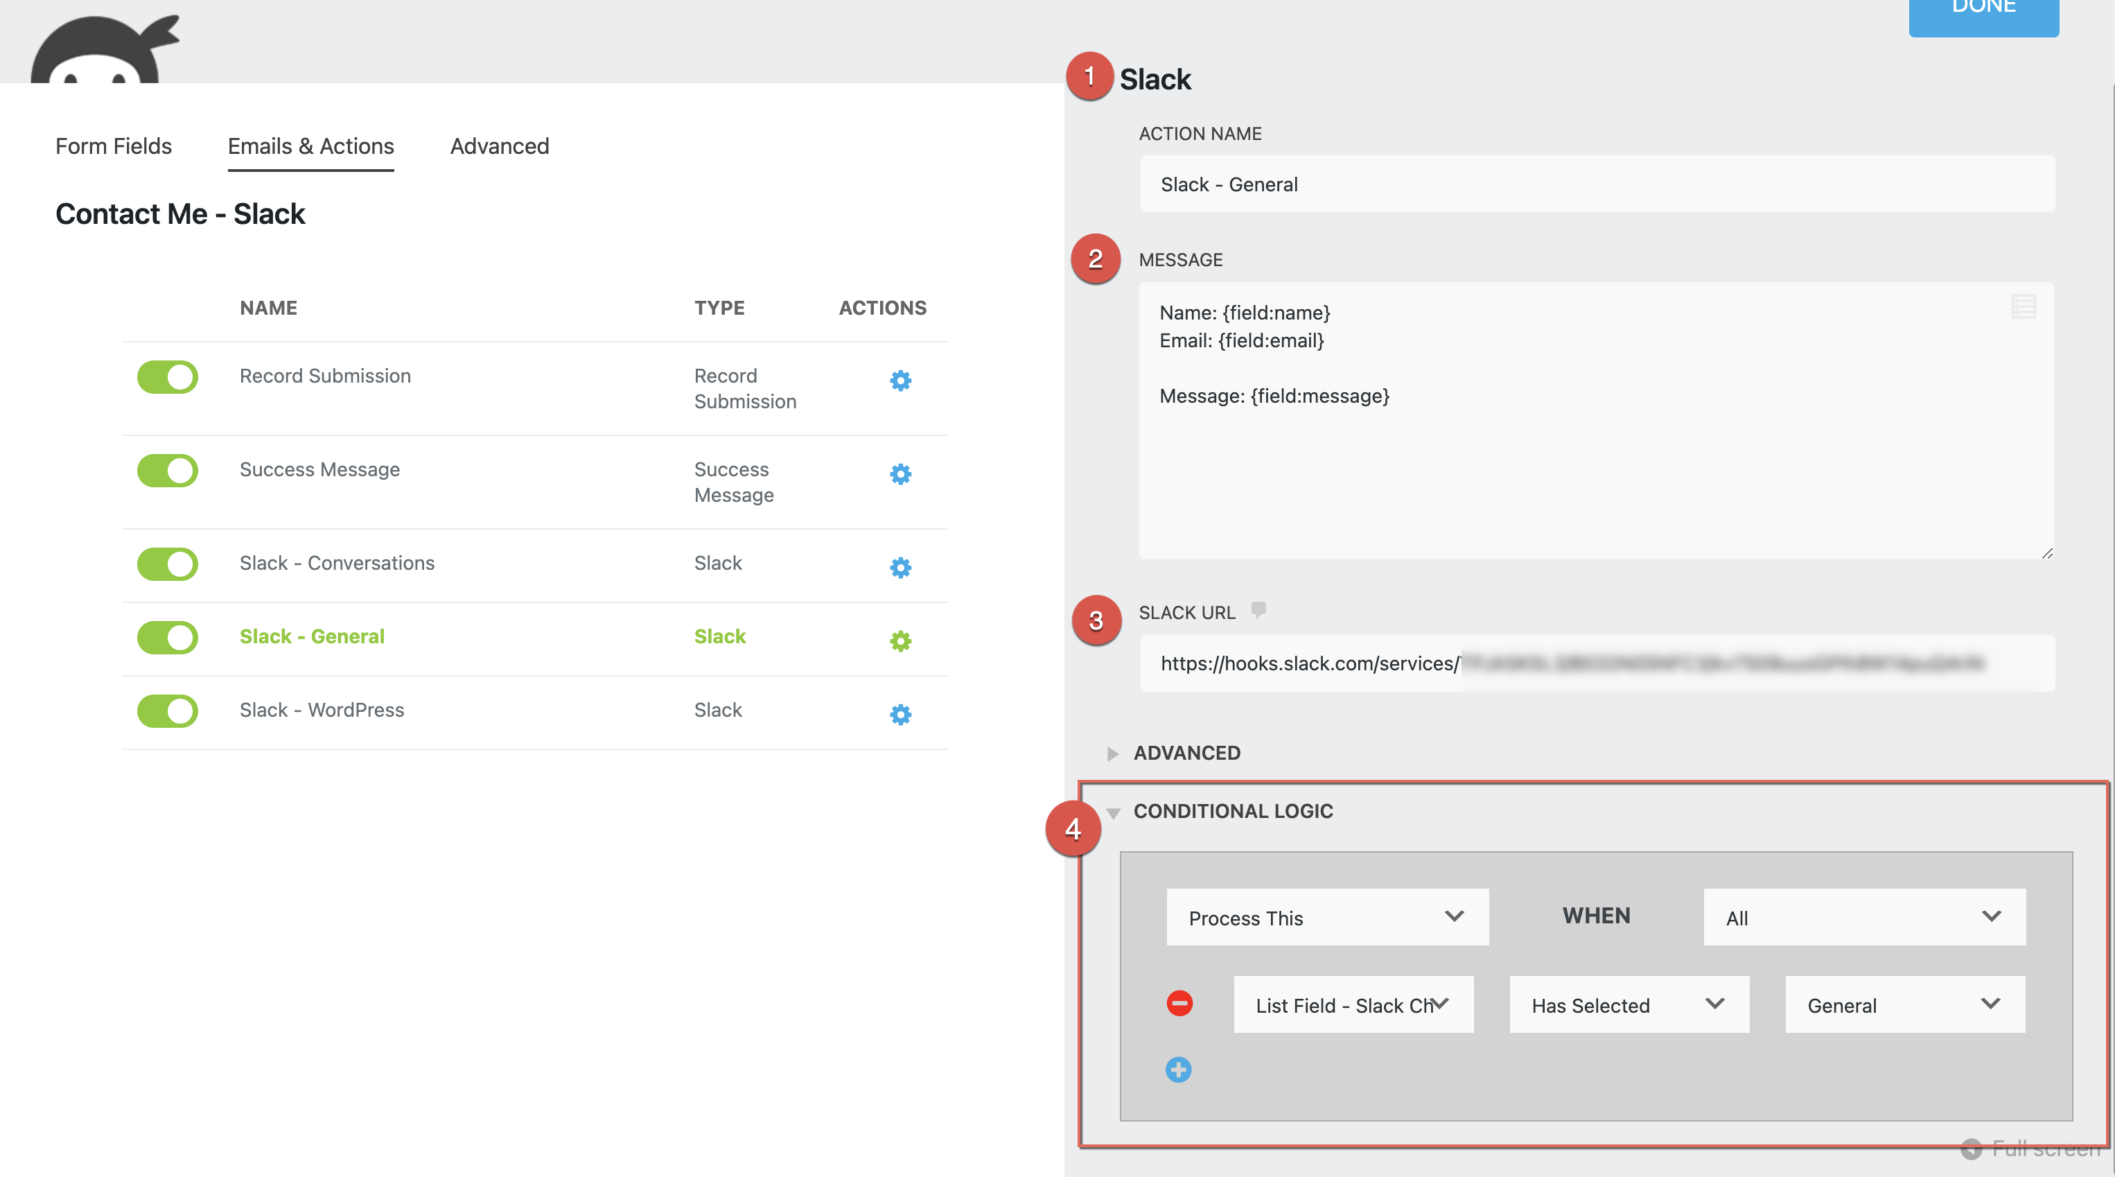Click Slack URL help comment icon
The image size is (2115, 1177).
tap(1258, 609)
